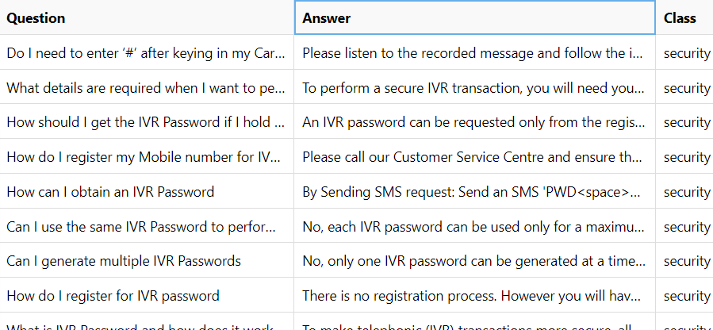Select 'How do I register for IVR password' cell
Screen dimensions: 713x330
coord(147,295)
